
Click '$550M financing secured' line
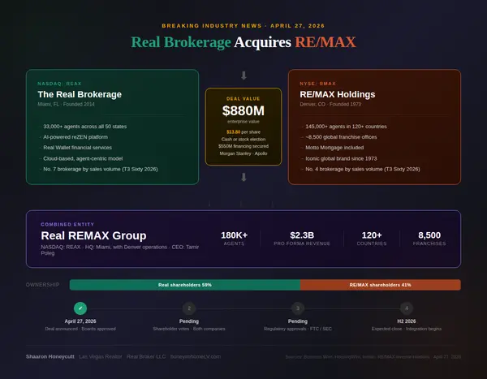point(243,146)
